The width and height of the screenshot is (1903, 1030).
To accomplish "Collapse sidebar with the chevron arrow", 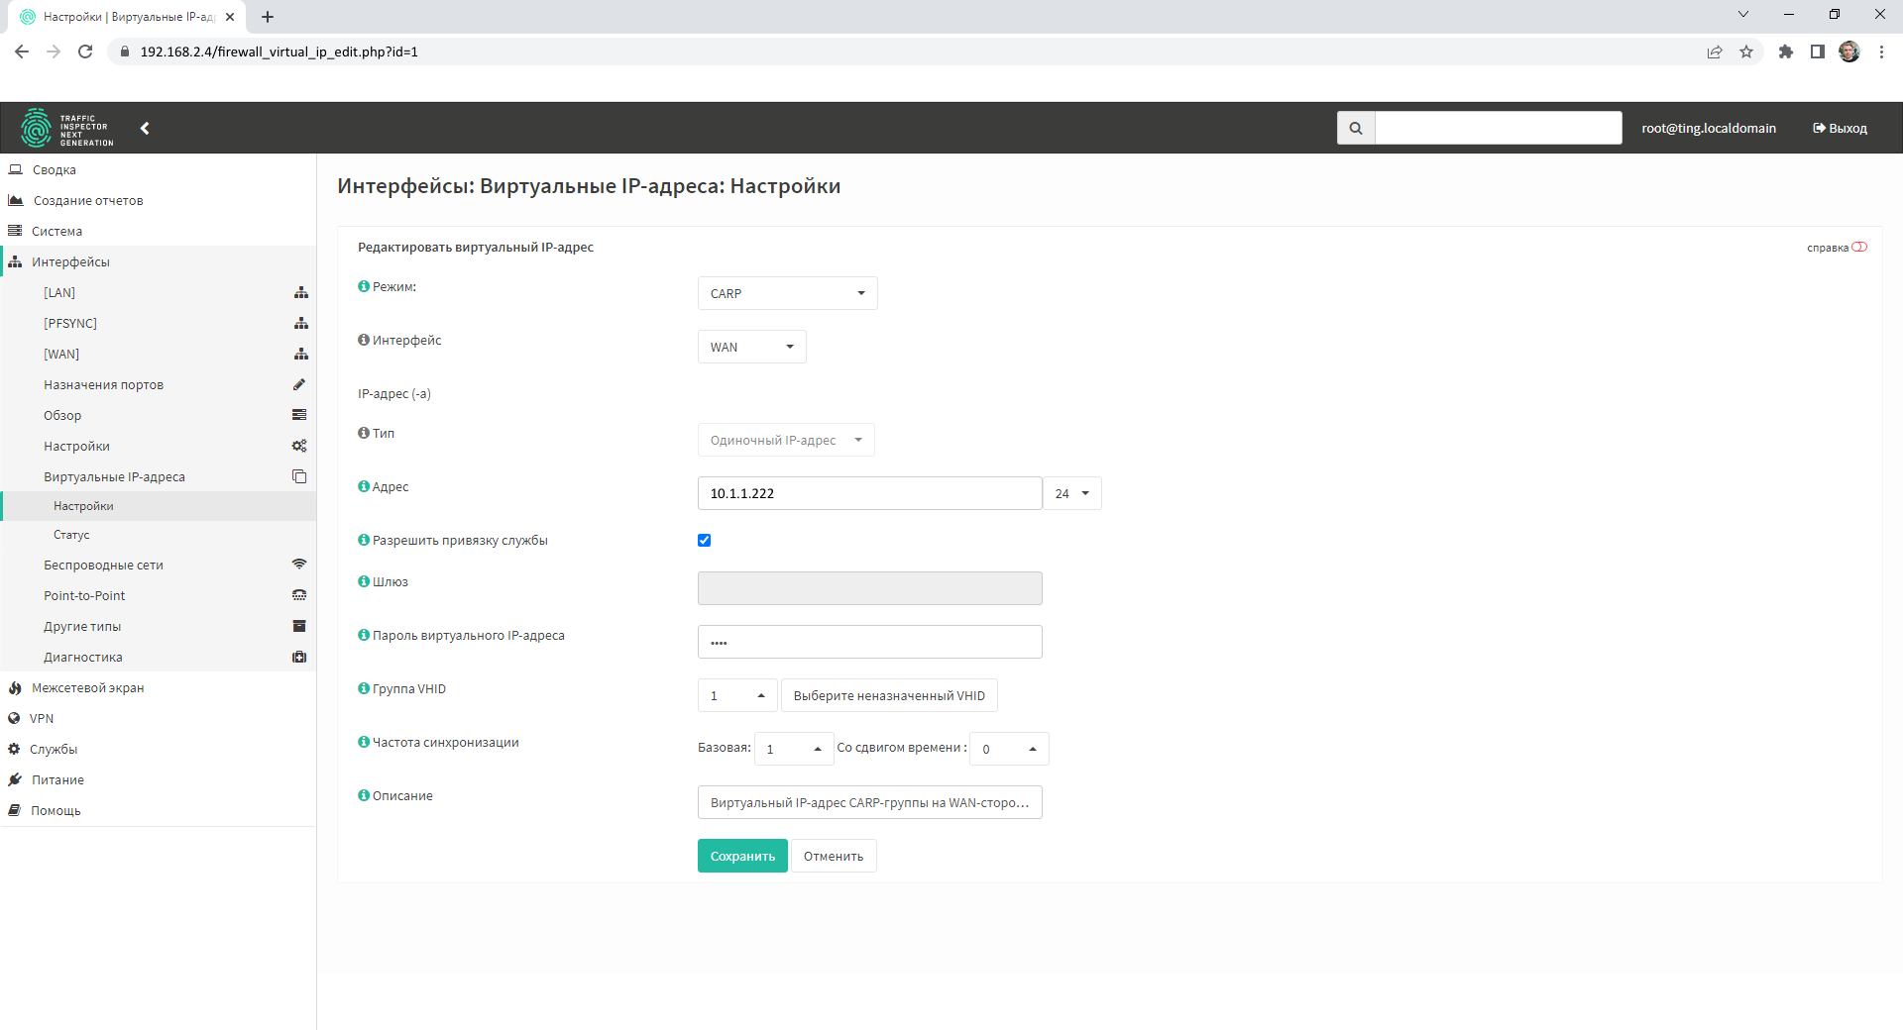I will point(145,128).
